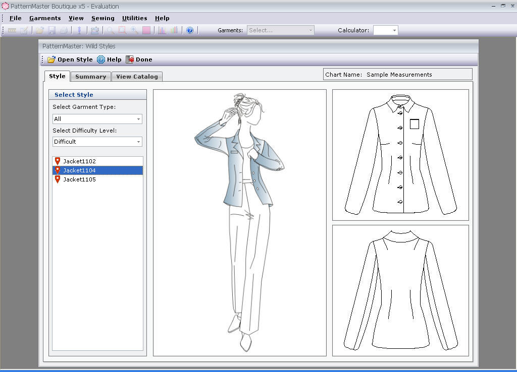Click the fashion model jacket illustration
The width and height of the screenshot is (517, 372).
[x=240, y=222]
